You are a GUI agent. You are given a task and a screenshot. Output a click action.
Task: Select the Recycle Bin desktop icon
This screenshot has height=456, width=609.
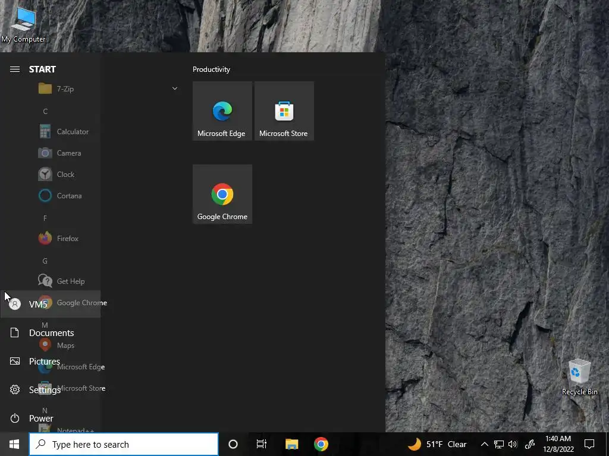click(x=579, y=377)
